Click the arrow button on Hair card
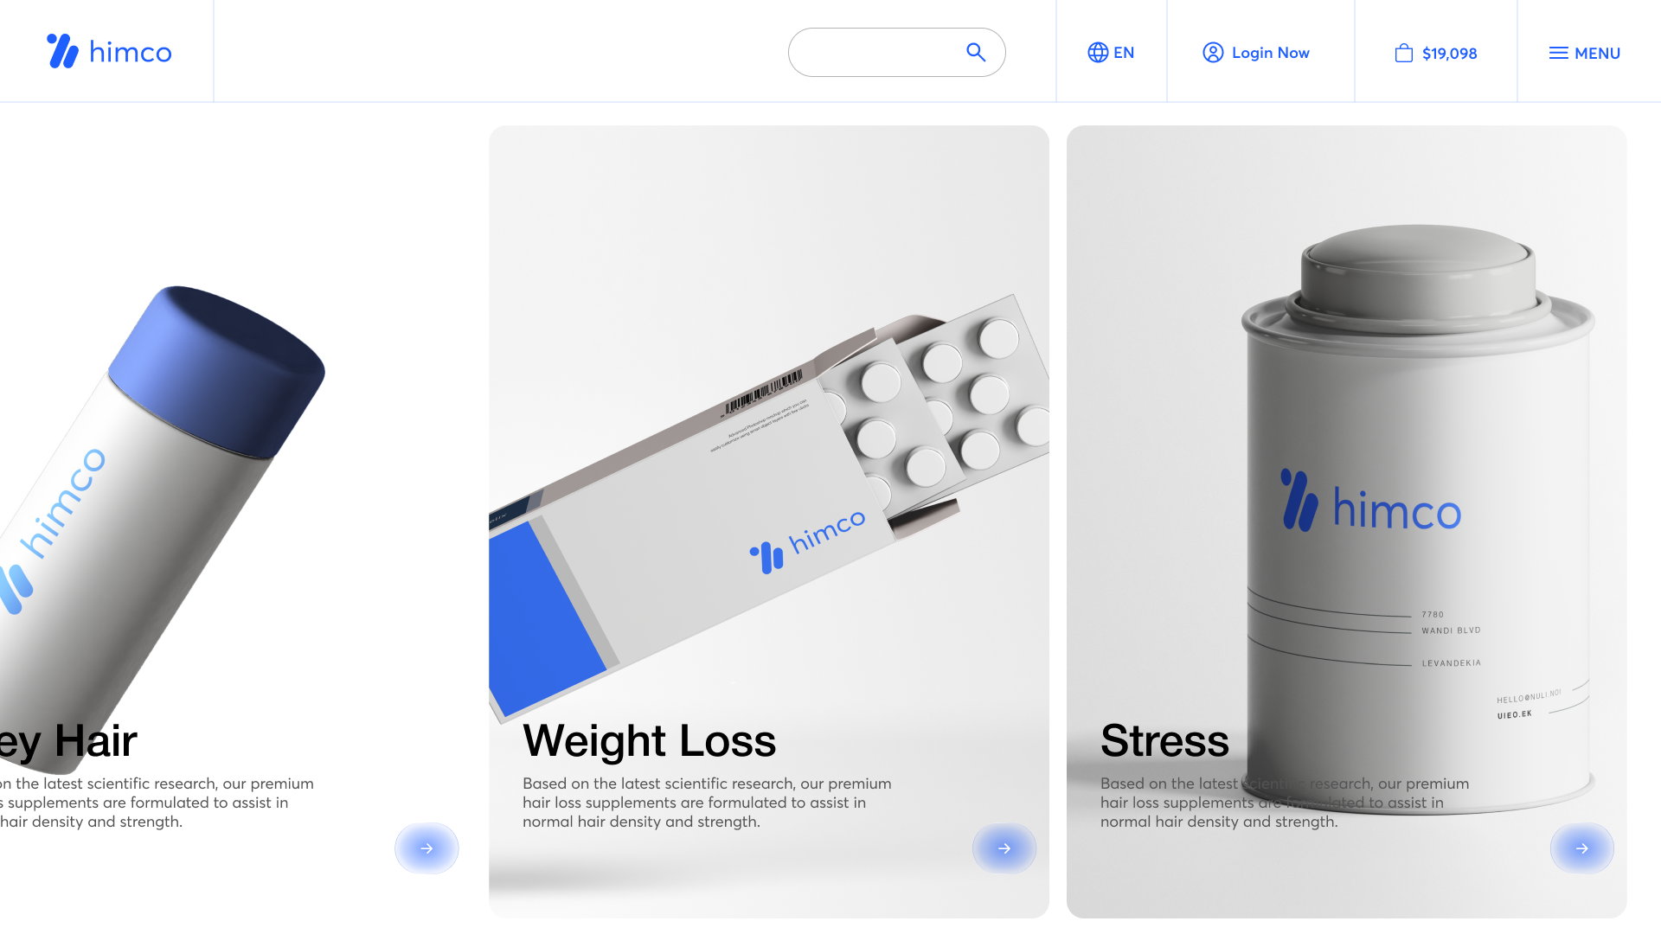Viewport: 1661px width, 934px height. (x=426, y=848)
